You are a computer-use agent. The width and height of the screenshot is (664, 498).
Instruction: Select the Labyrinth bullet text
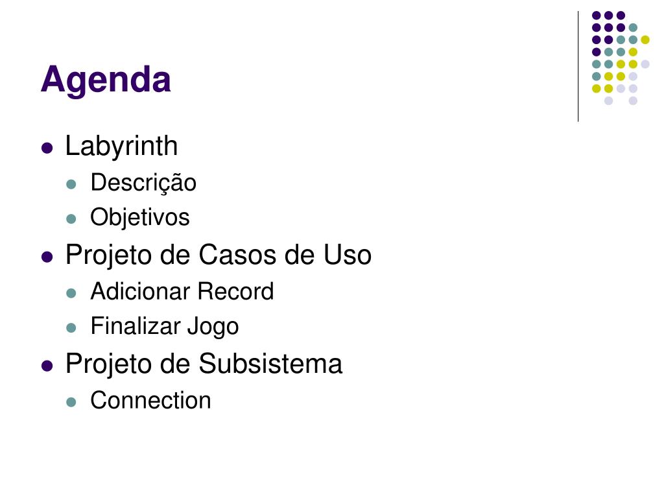pyautogui.click(x=121, y=147)
